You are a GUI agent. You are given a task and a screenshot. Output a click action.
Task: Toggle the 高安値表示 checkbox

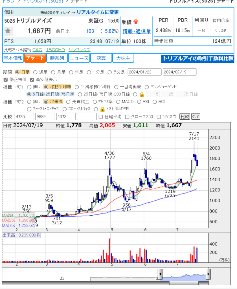(32, 80)
